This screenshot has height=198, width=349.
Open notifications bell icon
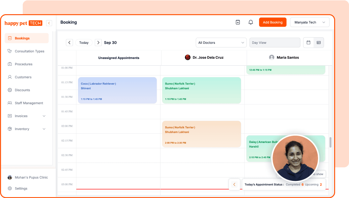point(251,22)
